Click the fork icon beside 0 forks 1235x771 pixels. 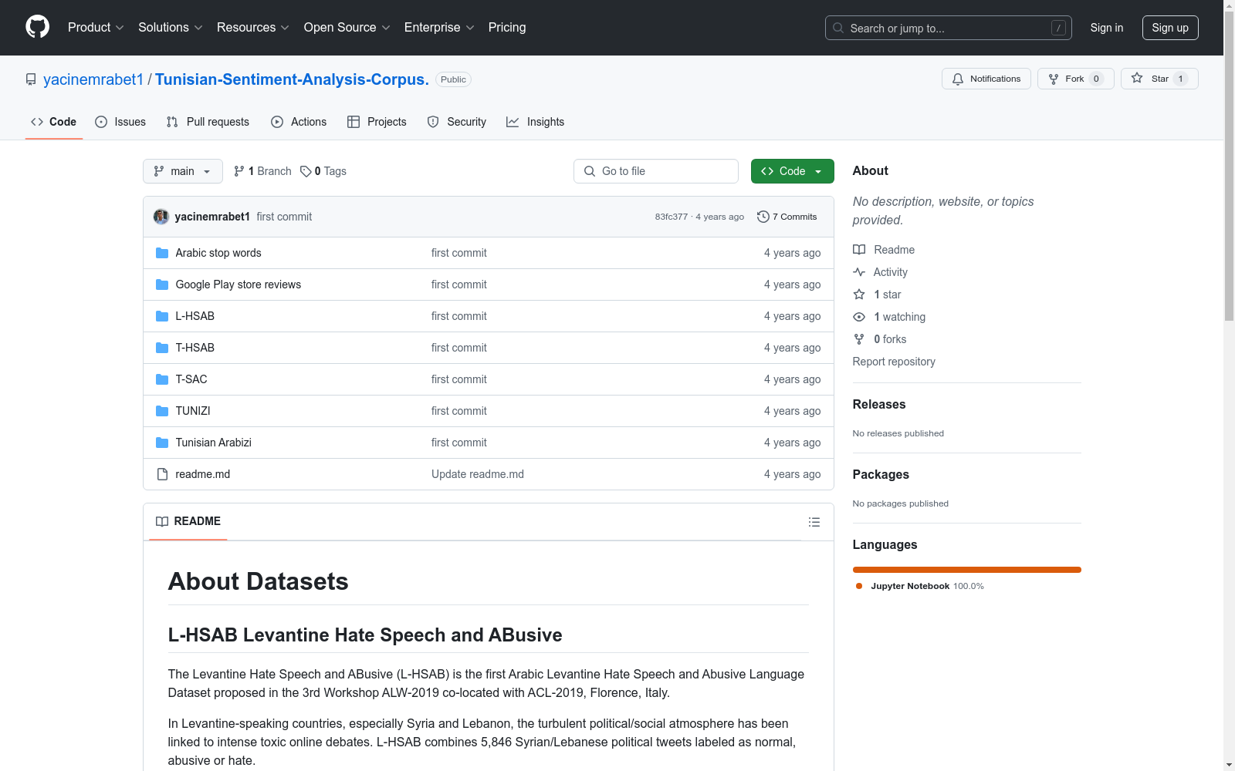click(859, 339)
